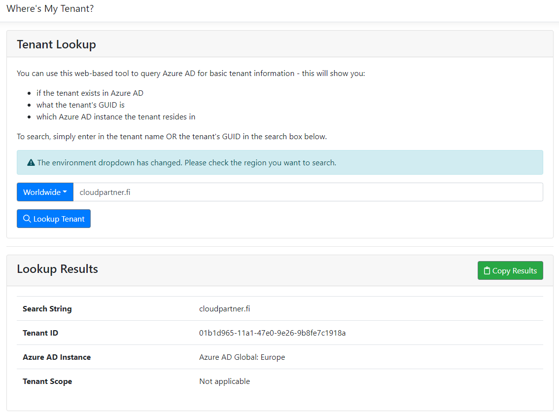Viewport: 559px width, 419px height.
Task: Click the Tenant ID row label
Action: [x=40, y=333]
